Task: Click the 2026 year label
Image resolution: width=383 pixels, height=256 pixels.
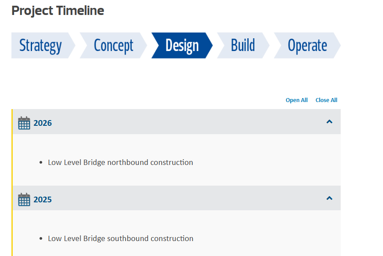Action: point(43,123)
